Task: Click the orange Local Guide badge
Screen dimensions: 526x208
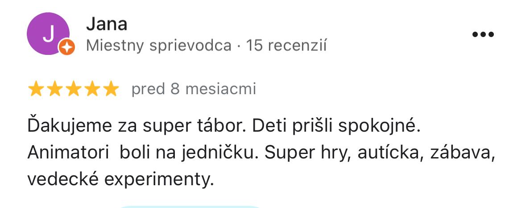Action: point(66,46)
